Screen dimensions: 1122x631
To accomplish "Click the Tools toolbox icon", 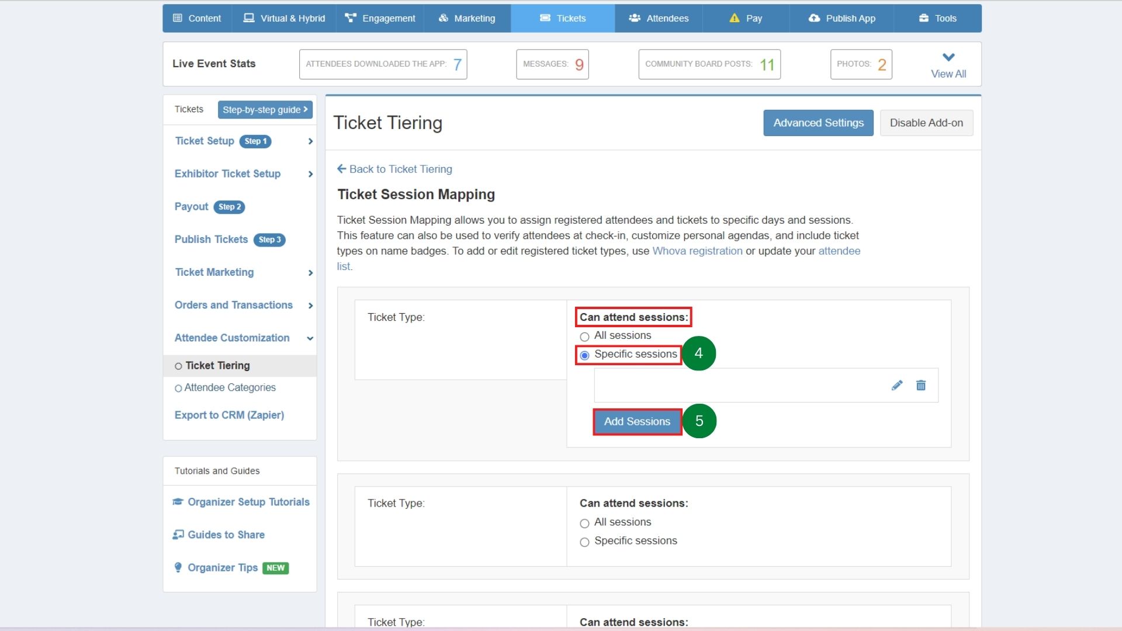I will tap(924, 18).
